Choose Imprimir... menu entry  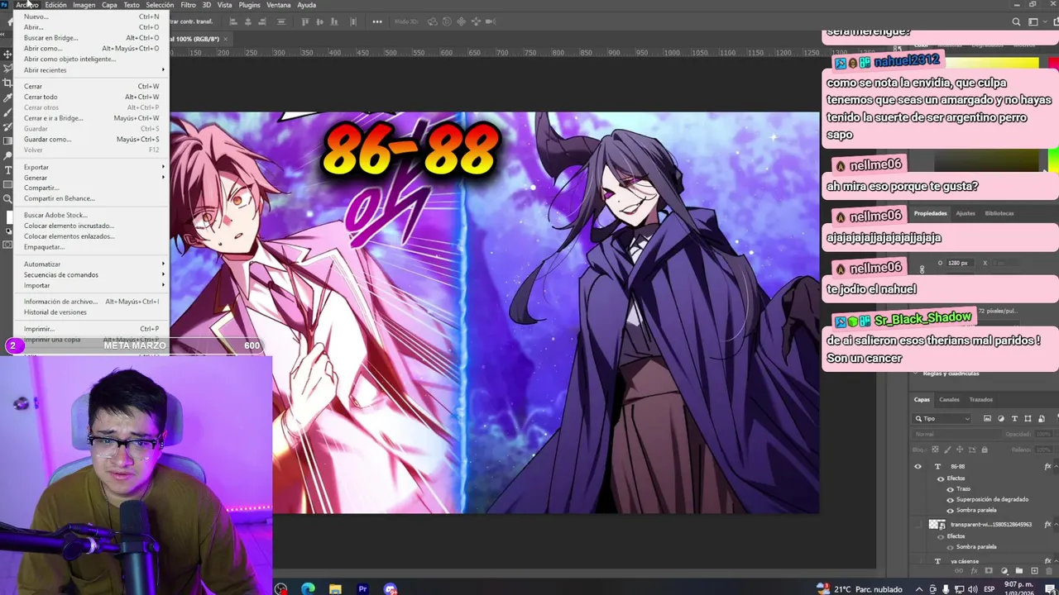point(91,329)
